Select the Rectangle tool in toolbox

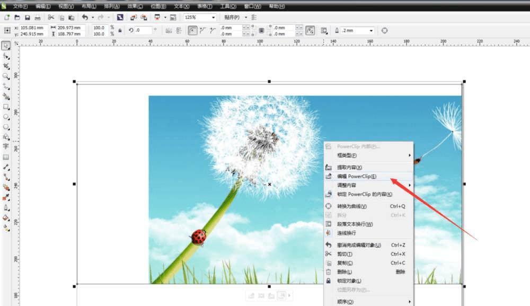point(6,107)
